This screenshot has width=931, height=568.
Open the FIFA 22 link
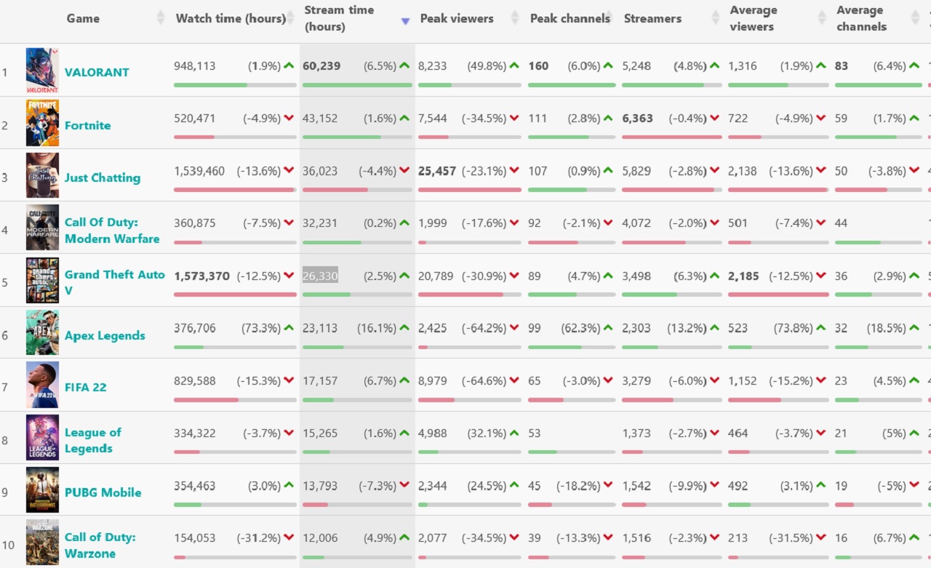[86, 387]
